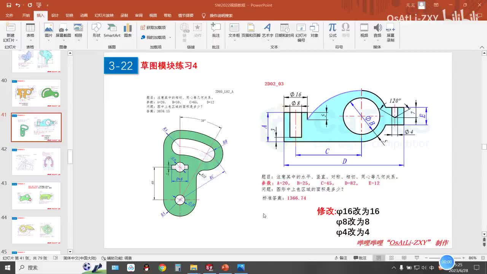Image resolution: width=487 pixels, height=274 pixels.
Task: Select slide 43 thumbnail
Action: [36, 196]
